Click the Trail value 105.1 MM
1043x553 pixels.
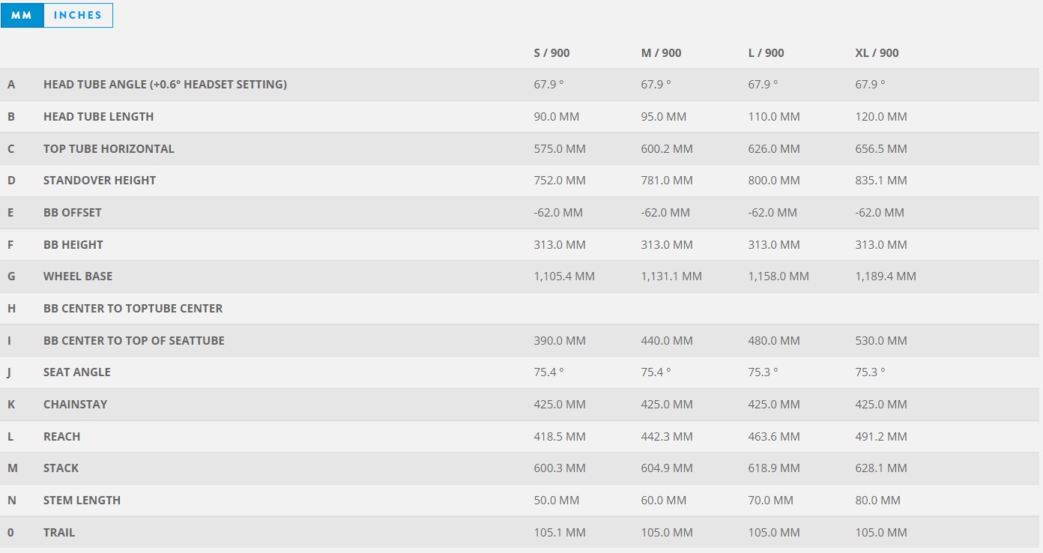pyautogui.click(x=560, y=533)
